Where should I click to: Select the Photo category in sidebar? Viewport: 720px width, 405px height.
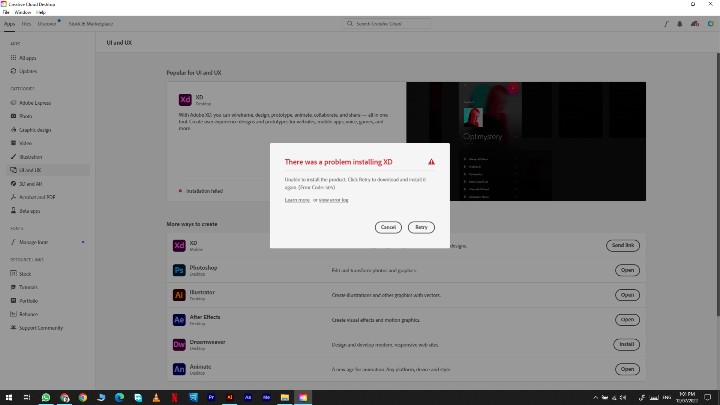[x=26, y=116]
